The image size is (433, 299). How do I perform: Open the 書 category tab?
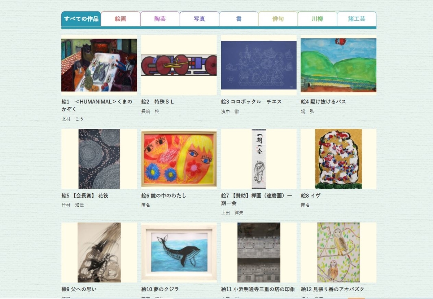(x=239, y=19)
